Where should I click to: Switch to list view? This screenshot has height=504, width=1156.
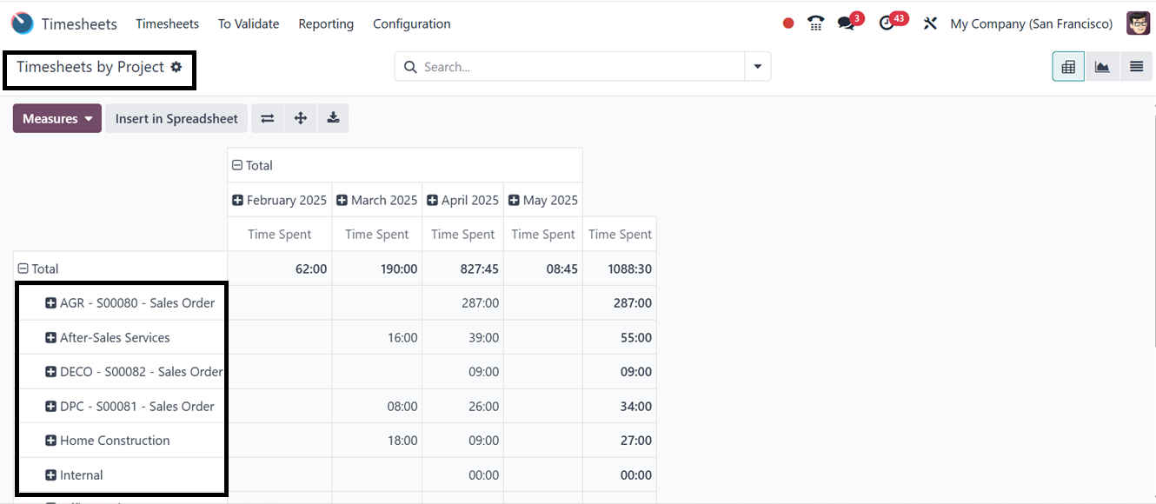click(x=1136, y=67)
